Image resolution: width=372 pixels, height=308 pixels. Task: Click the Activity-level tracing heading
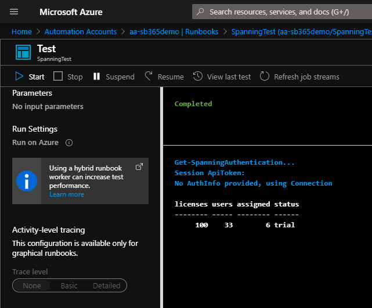(x=48, y=230)
